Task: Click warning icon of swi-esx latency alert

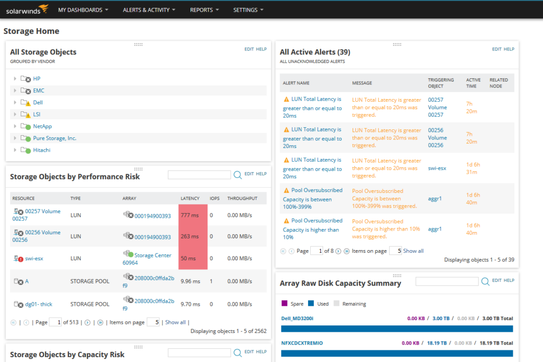Action: click(x=286, y=160)
